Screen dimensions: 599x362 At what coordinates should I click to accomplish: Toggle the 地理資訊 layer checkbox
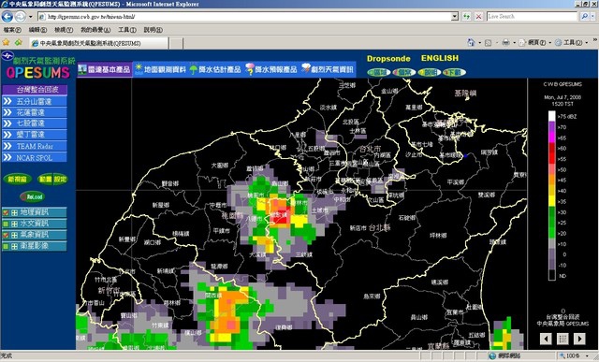click(6, 212)
